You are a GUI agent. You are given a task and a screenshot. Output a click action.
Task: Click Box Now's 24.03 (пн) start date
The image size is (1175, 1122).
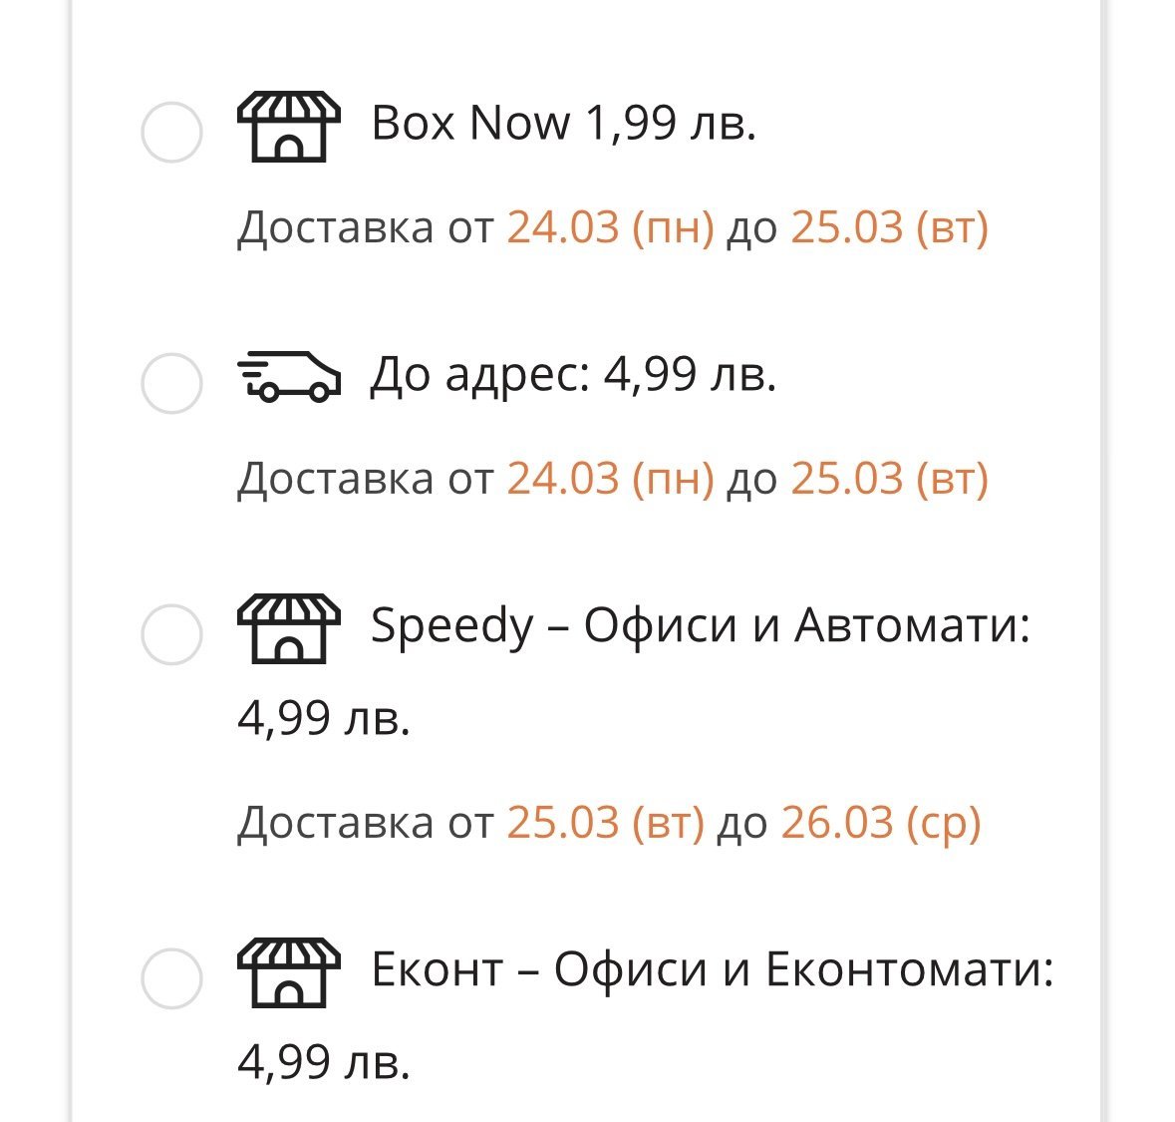(x=610, y=228)
